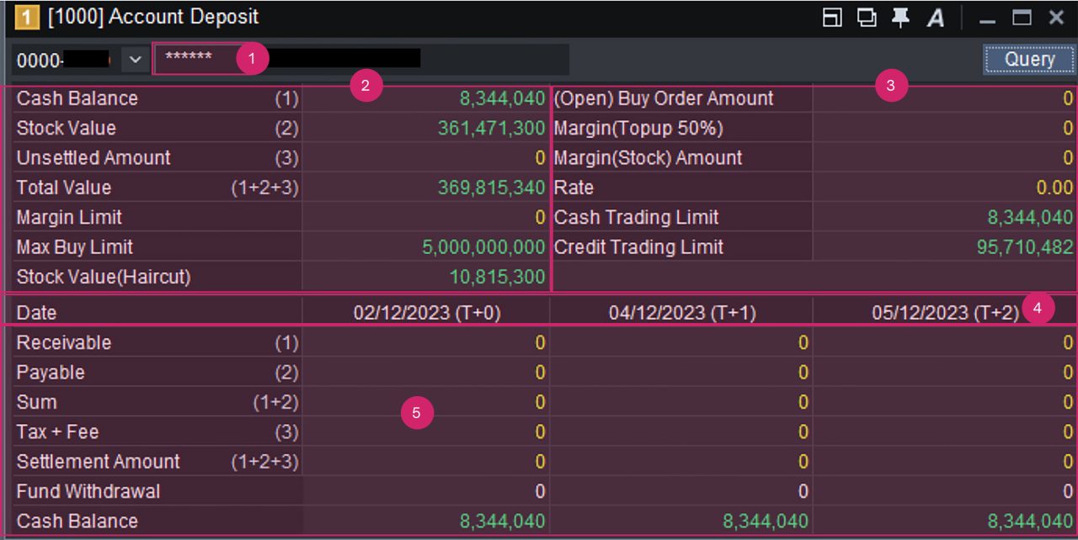Maximize the Account Deposit window

(1022, 18)
